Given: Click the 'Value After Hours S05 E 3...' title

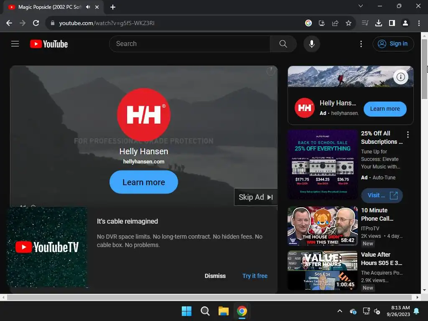Looking at the screenshot, I should click(381, 258).
